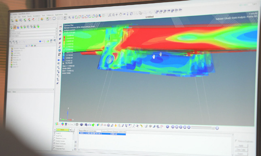Screen dimensions: 261x156
Task: Click the bottom icon of the vertical toolbar
Action: (58, 83)
